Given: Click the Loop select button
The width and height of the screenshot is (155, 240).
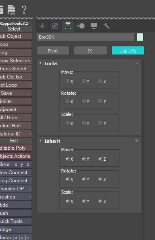Looking at the screenshot, I should (x=16, y=44).
